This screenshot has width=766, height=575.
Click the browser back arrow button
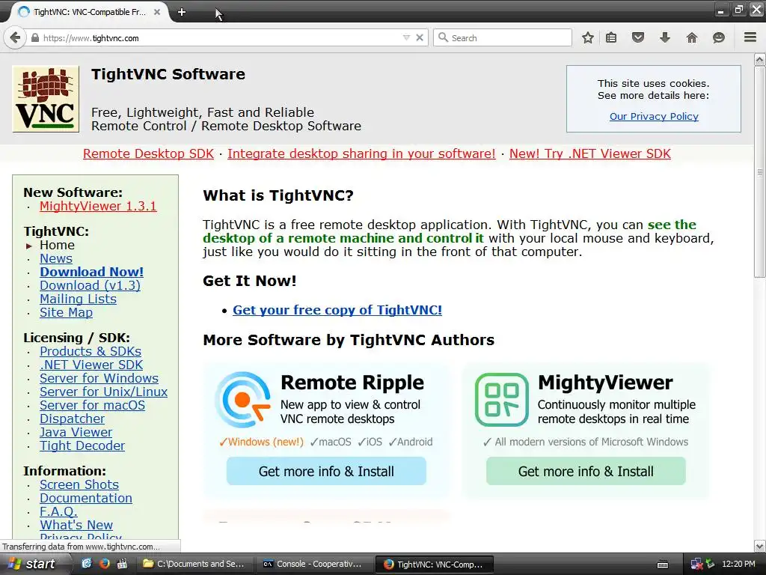click(x=15, y=37)
